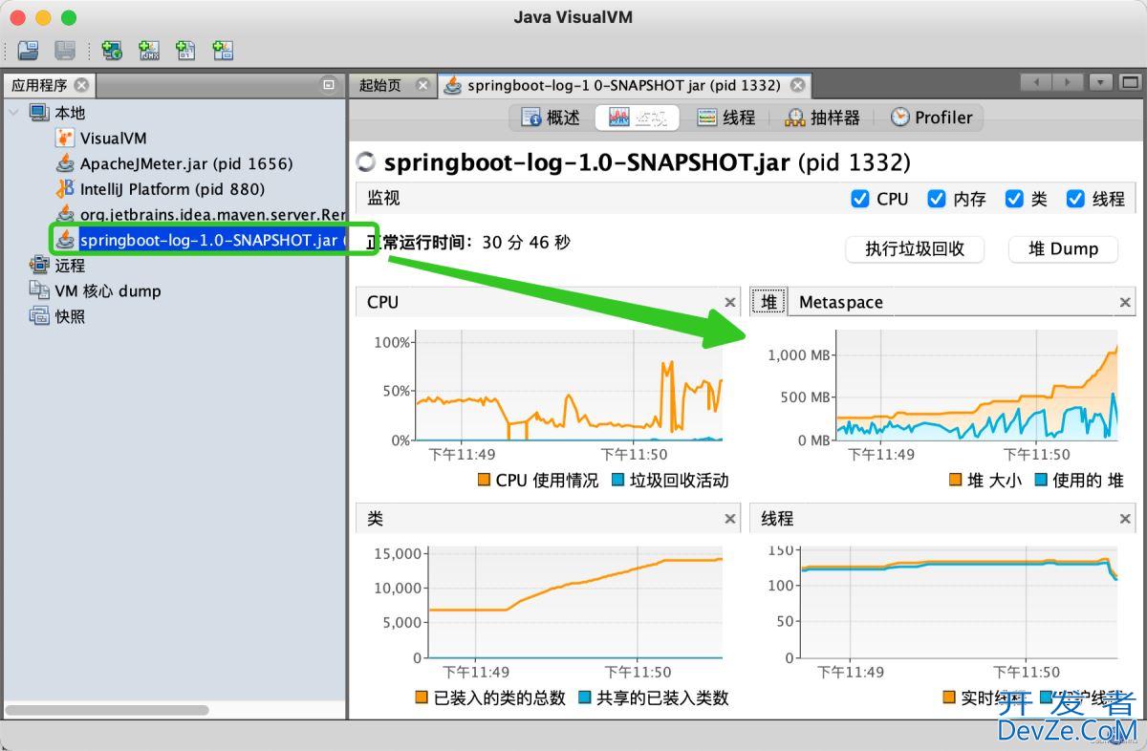1147x751 pixels.
Task: Click the horizontal scrollbar in applications panel
Action: click(107, 710)
